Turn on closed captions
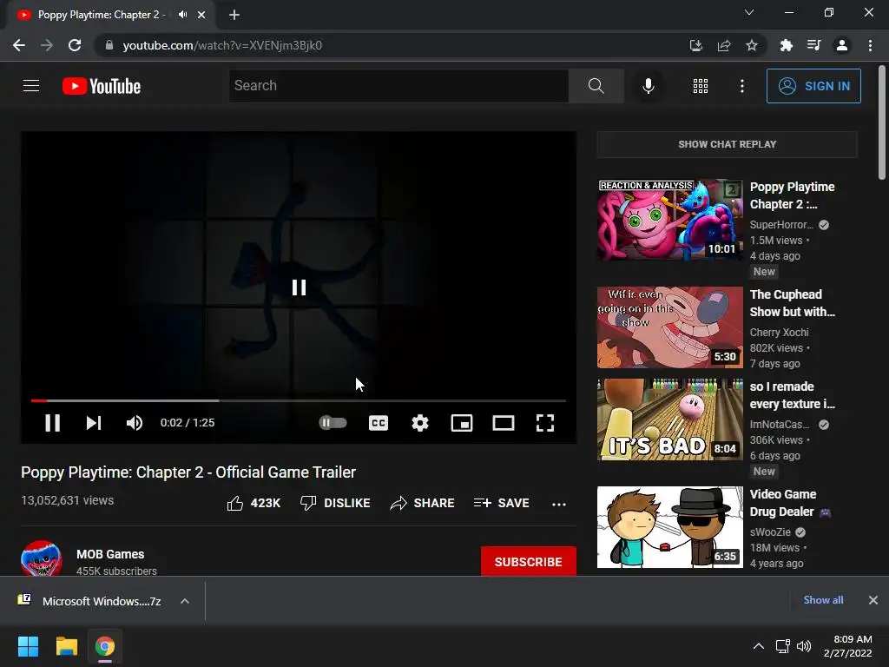This screenshot has height=667, width=889. [379, 423]
